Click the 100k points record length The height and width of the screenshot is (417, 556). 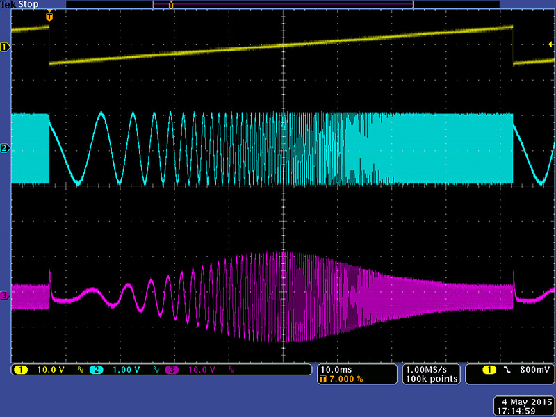click(x=431, y=379)
